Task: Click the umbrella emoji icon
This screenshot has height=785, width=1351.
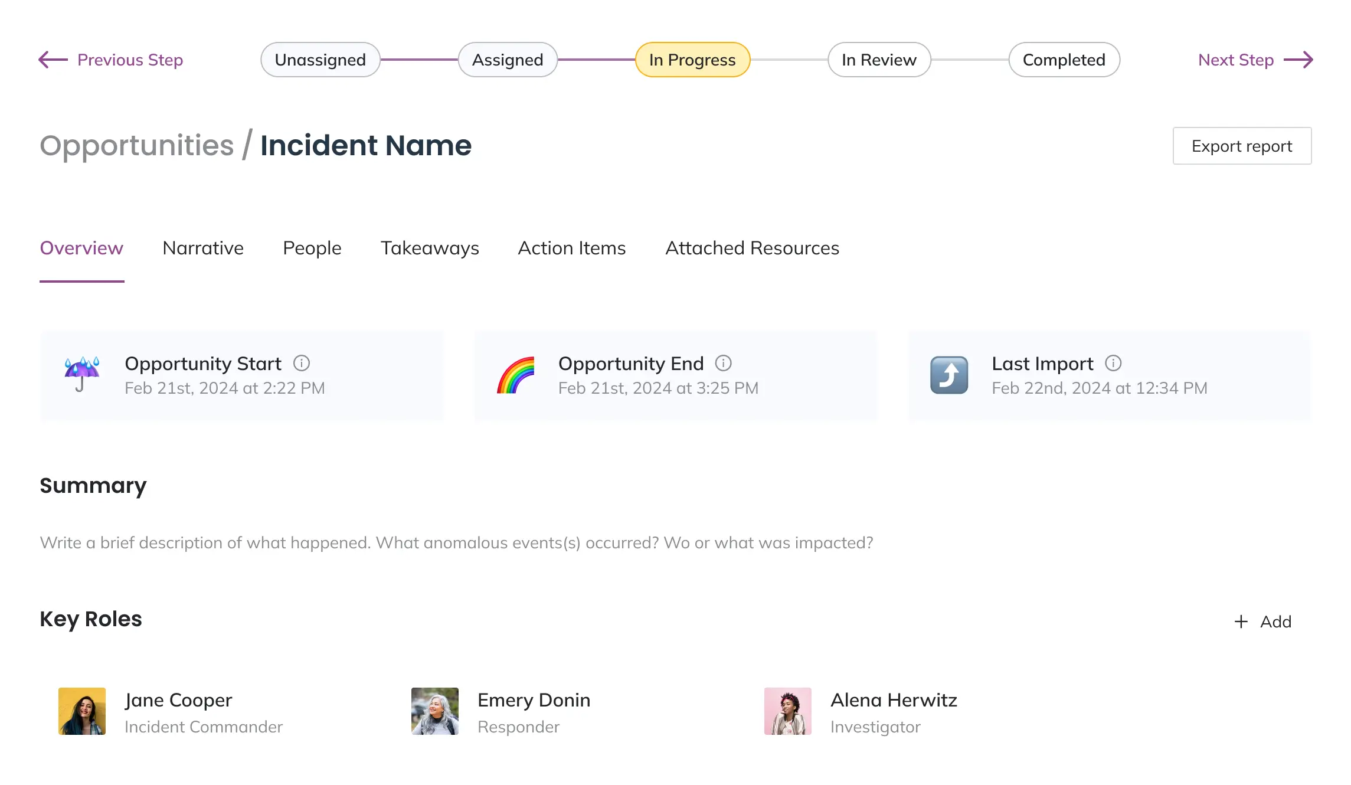Action: pos(82,374)
